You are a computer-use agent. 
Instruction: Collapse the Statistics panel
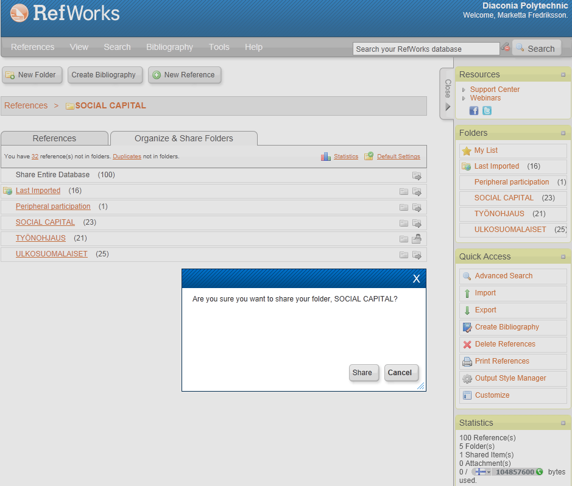pos(563,423)
